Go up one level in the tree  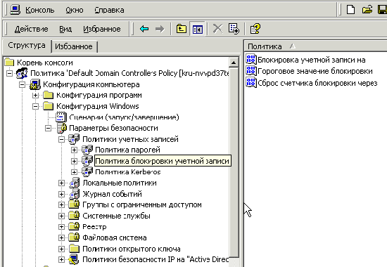tap(182, 29)
